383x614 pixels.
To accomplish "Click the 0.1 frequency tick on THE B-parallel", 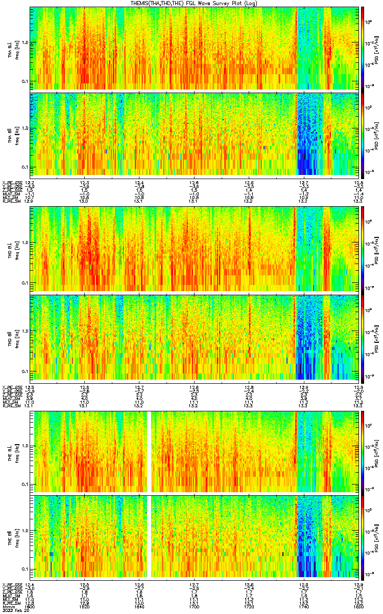I will tap(26, 569).
